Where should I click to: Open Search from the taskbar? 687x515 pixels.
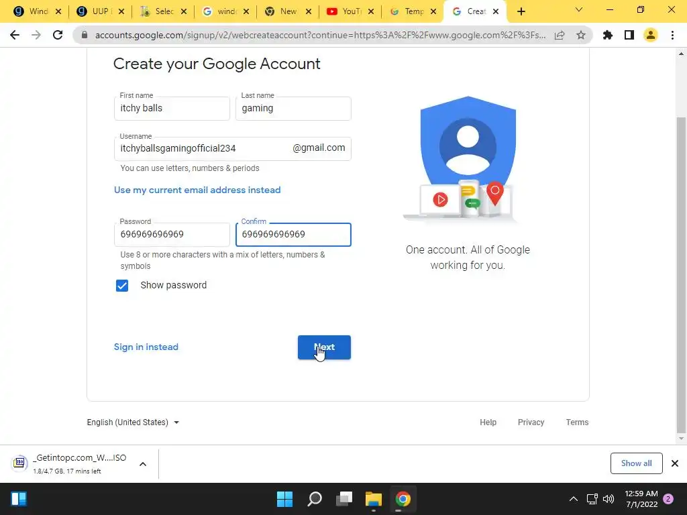coord(315,499)
